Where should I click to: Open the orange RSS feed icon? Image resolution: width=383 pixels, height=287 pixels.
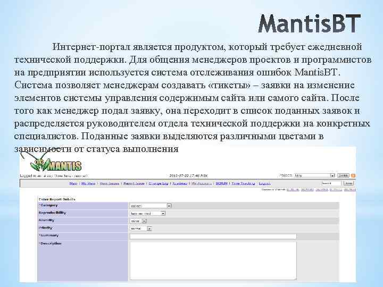point(353,176)
